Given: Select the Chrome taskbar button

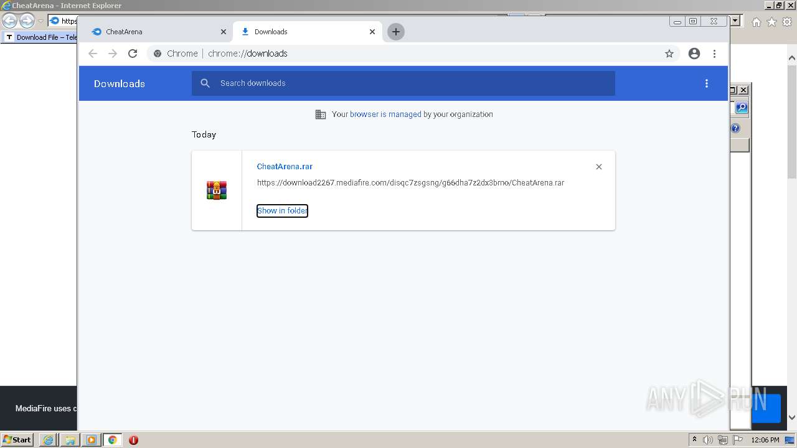Looking at the screenshot, I should pyautogui.click(x=112, y=440).
